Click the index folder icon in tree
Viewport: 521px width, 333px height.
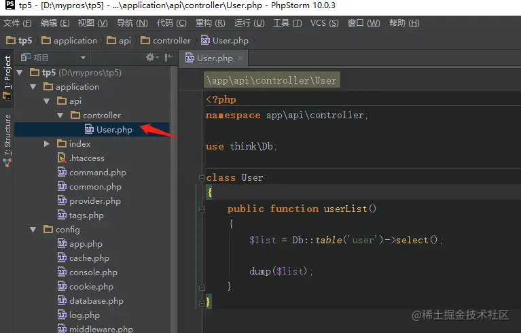tap(62, 144)
